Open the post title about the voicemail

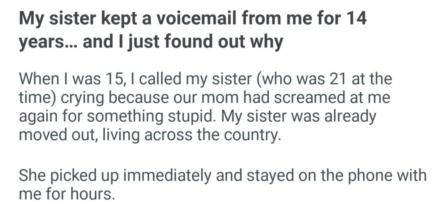[192, 31]
